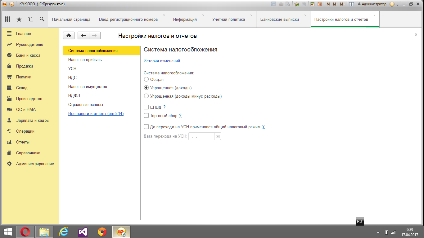Open "Все налоги и отчеты (ещё 14)" link

tap(96, 114)
